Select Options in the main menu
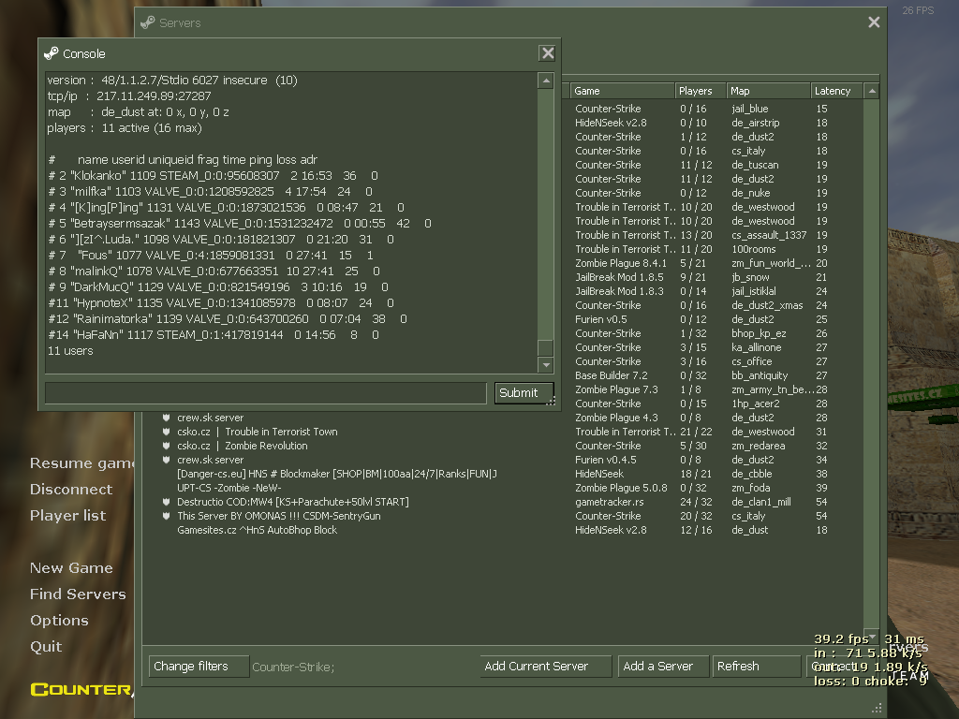 click(x=59, y=620)
